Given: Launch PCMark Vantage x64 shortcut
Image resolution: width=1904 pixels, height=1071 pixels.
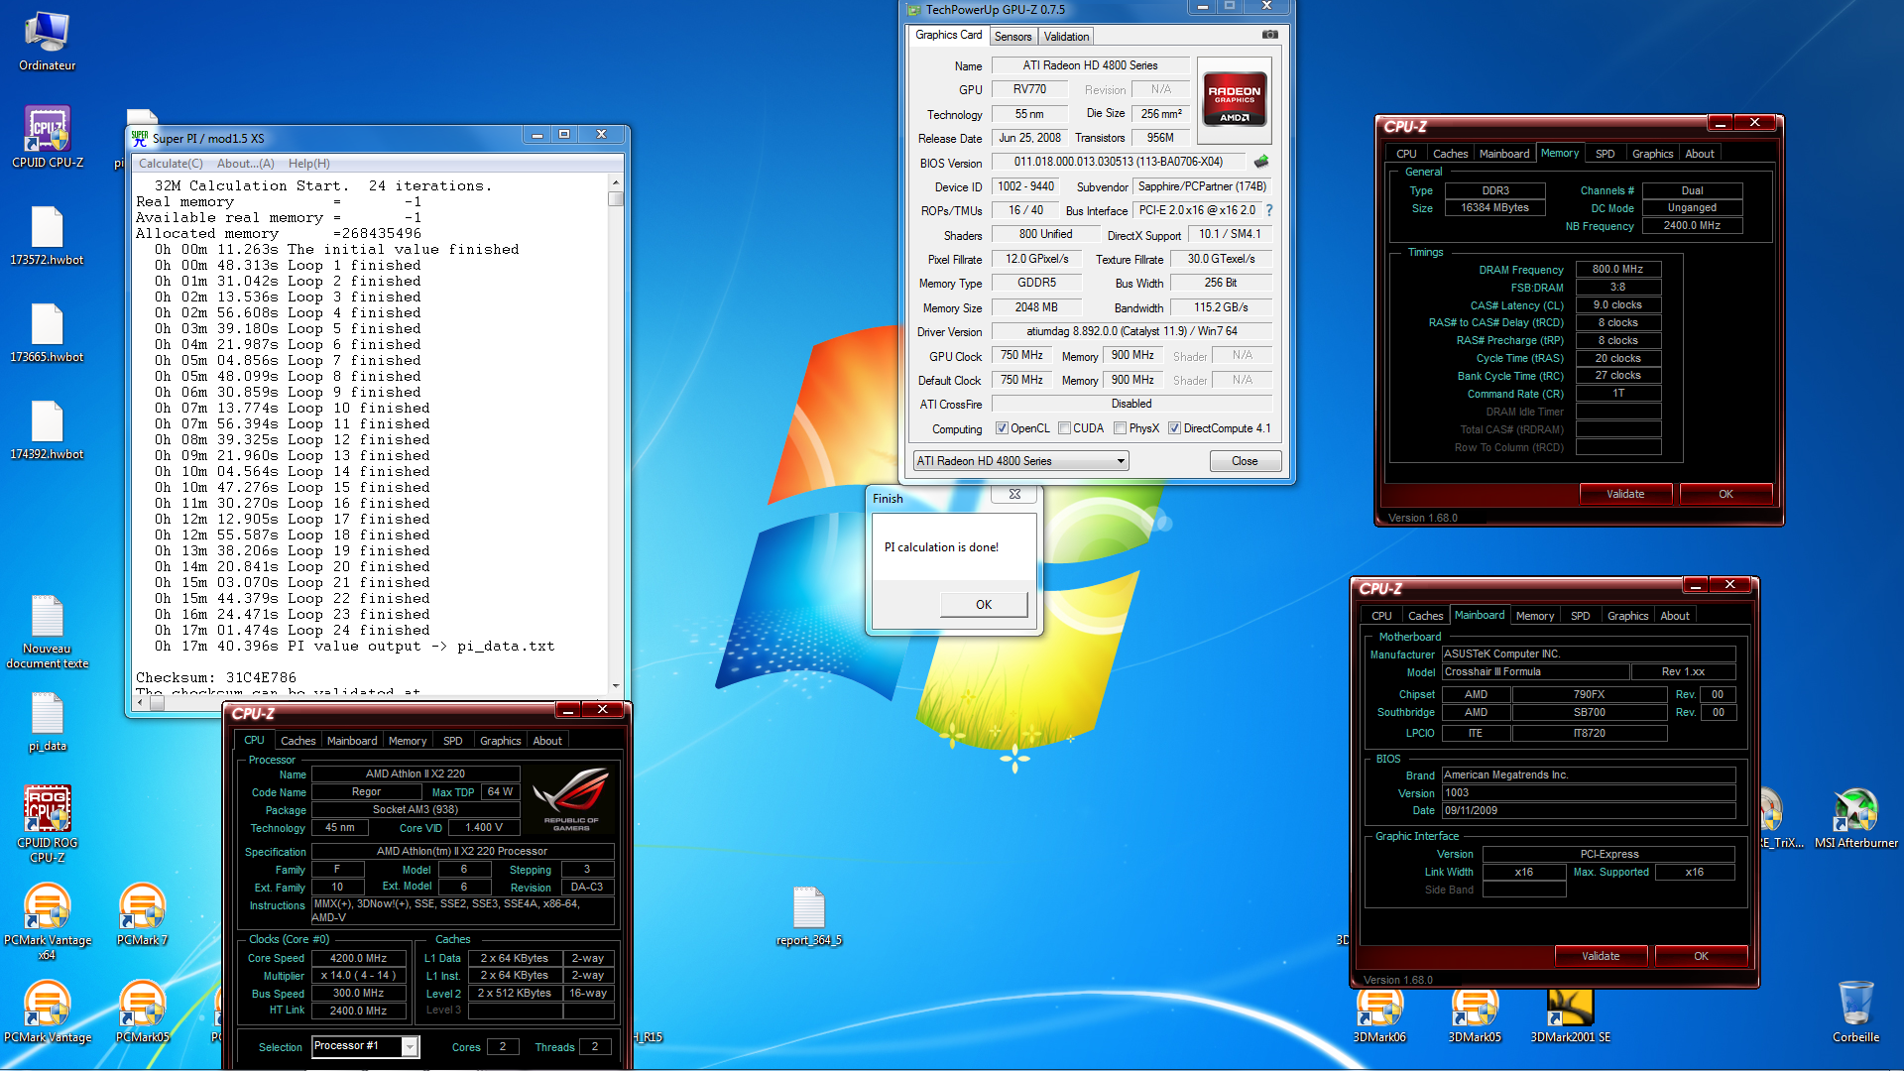Looking at the screenshot, I should (47, 922).
